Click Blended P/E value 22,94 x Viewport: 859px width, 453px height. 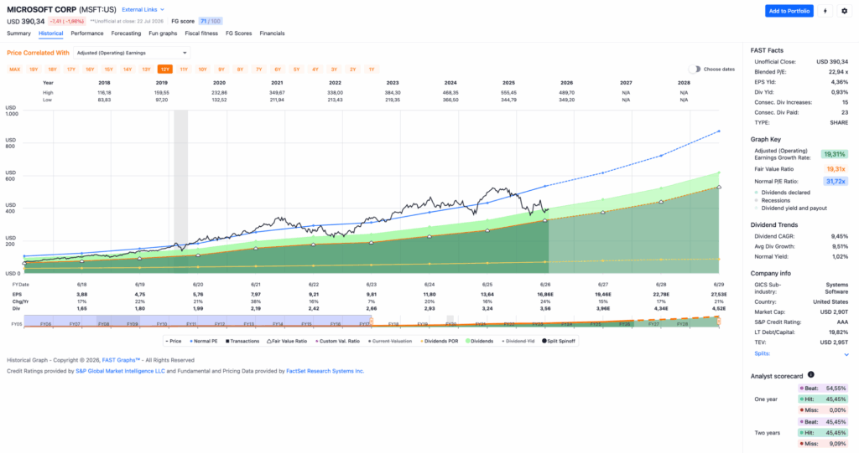point(838,72)
